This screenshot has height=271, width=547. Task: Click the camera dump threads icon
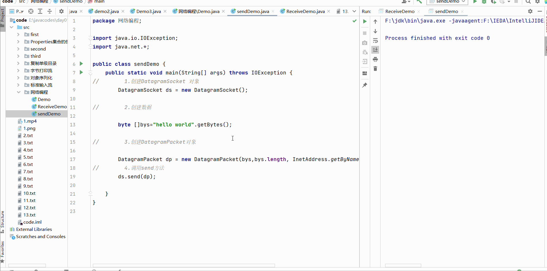click(x=365, y=43)
